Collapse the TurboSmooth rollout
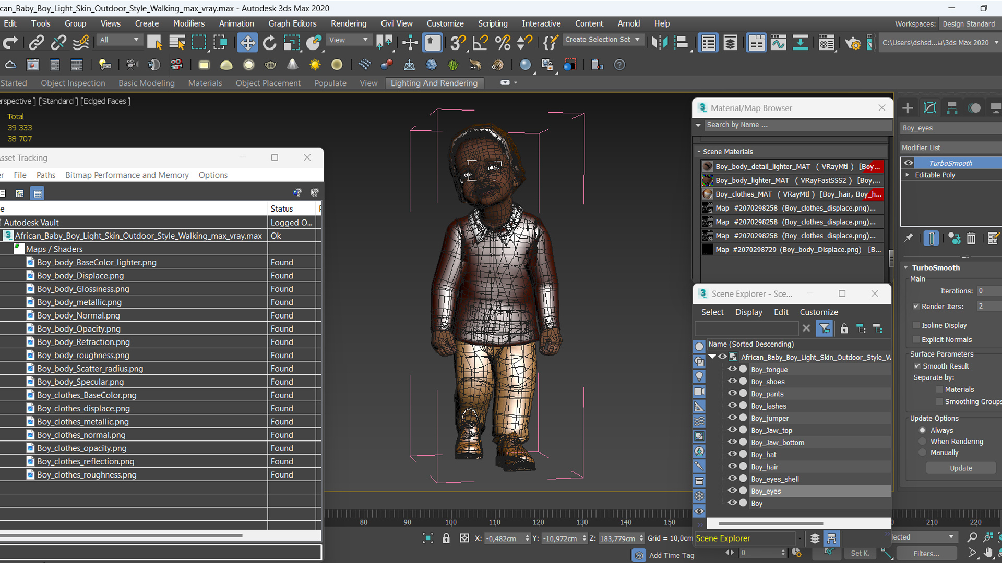 [906, 267]
